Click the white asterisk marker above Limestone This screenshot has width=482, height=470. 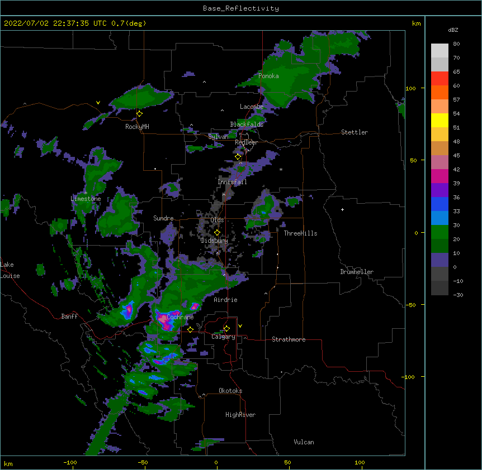[x=86, y=193]
